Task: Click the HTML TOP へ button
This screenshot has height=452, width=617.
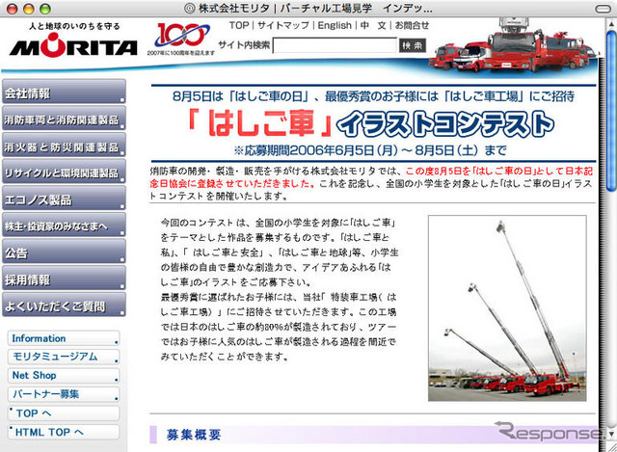Action: pyautogui.click(x=64, y=432)
